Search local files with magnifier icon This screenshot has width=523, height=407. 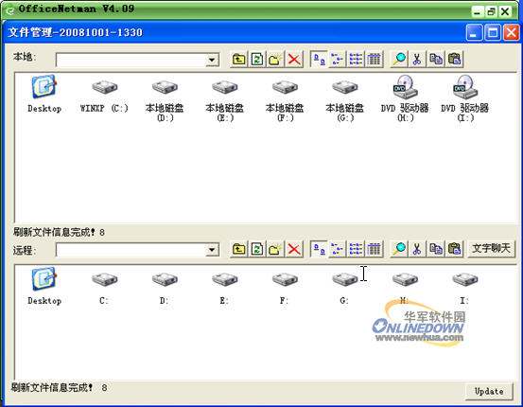point(399,60)
